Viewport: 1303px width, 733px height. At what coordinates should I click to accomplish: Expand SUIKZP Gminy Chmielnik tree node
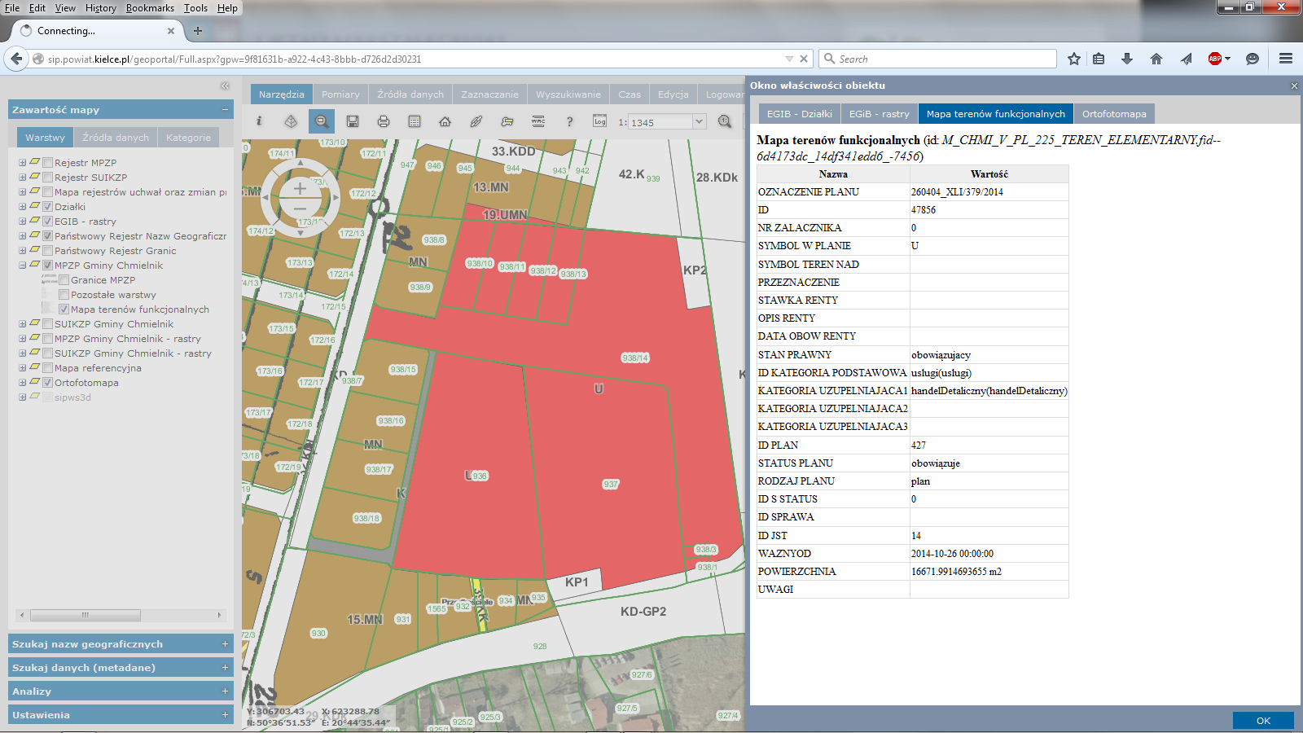(23, 324)
